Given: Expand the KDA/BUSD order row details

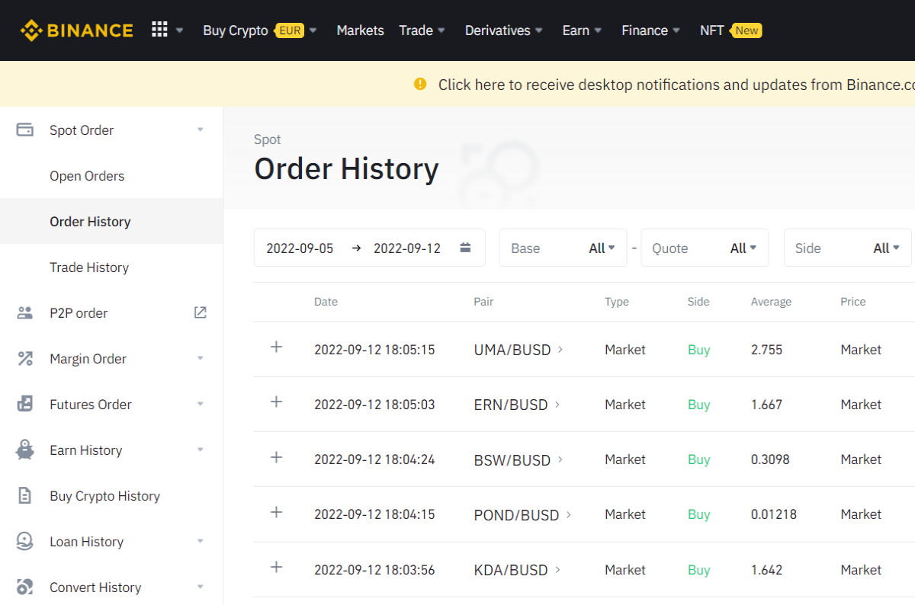Looking at the screenshot, I should coord(277,567).
